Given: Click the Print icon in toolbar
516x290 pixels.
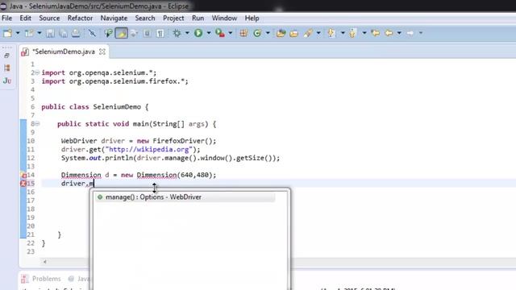Looking at the screenshot, I should (76, 33).
